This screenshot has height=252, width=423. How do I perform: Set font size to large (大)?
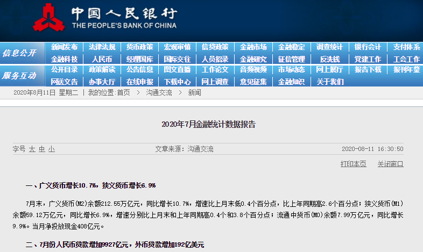tap(32, 149)
